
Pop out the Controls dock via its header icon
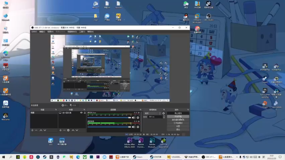click(188, 110)
